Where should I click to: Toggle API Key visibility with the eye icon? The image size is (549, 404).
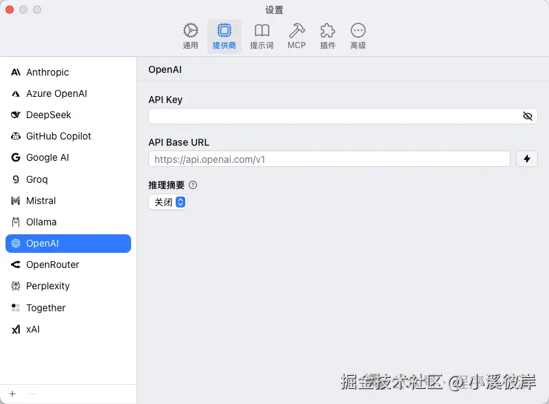527,116
